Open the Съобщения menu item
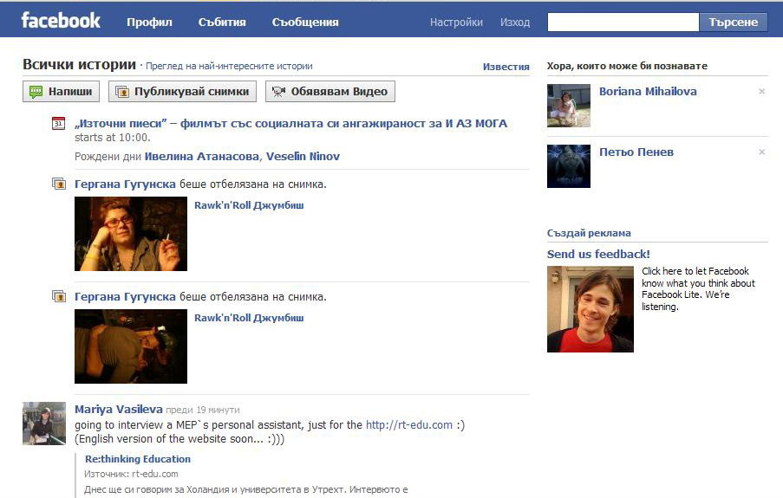This screenshot has height=498, width=783. (305, 22)
